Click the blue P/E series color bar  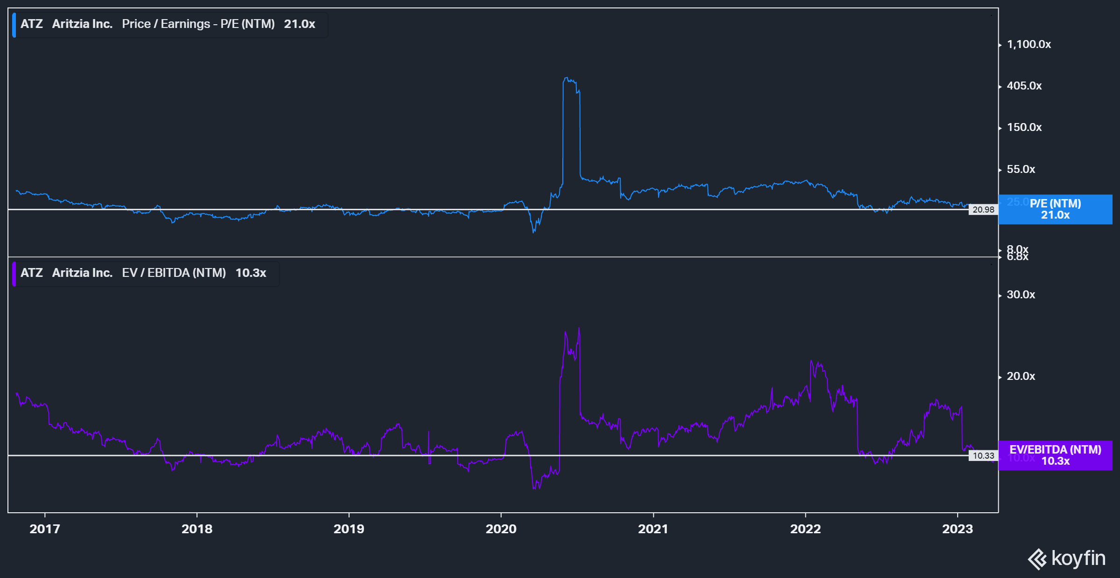[x=14, y=25]
